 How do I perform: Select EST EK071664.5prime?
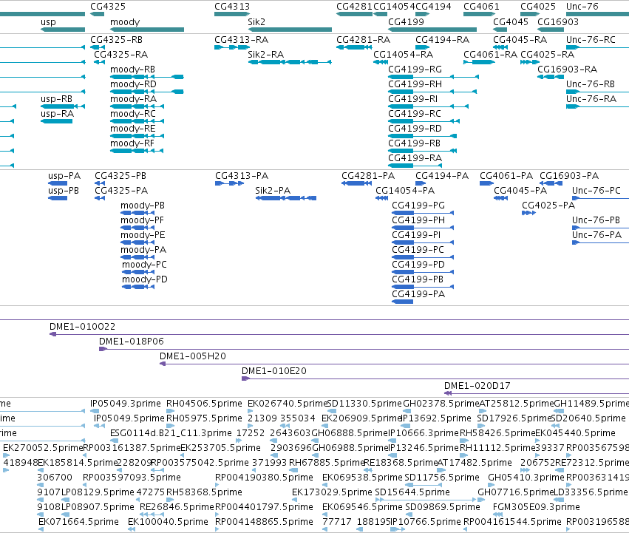(78, 522)
